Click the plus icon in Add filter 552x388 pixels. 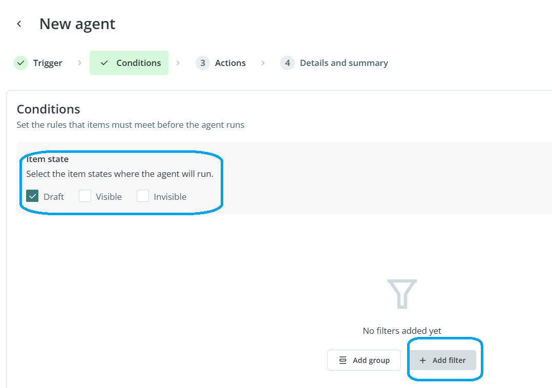point(422,360)
